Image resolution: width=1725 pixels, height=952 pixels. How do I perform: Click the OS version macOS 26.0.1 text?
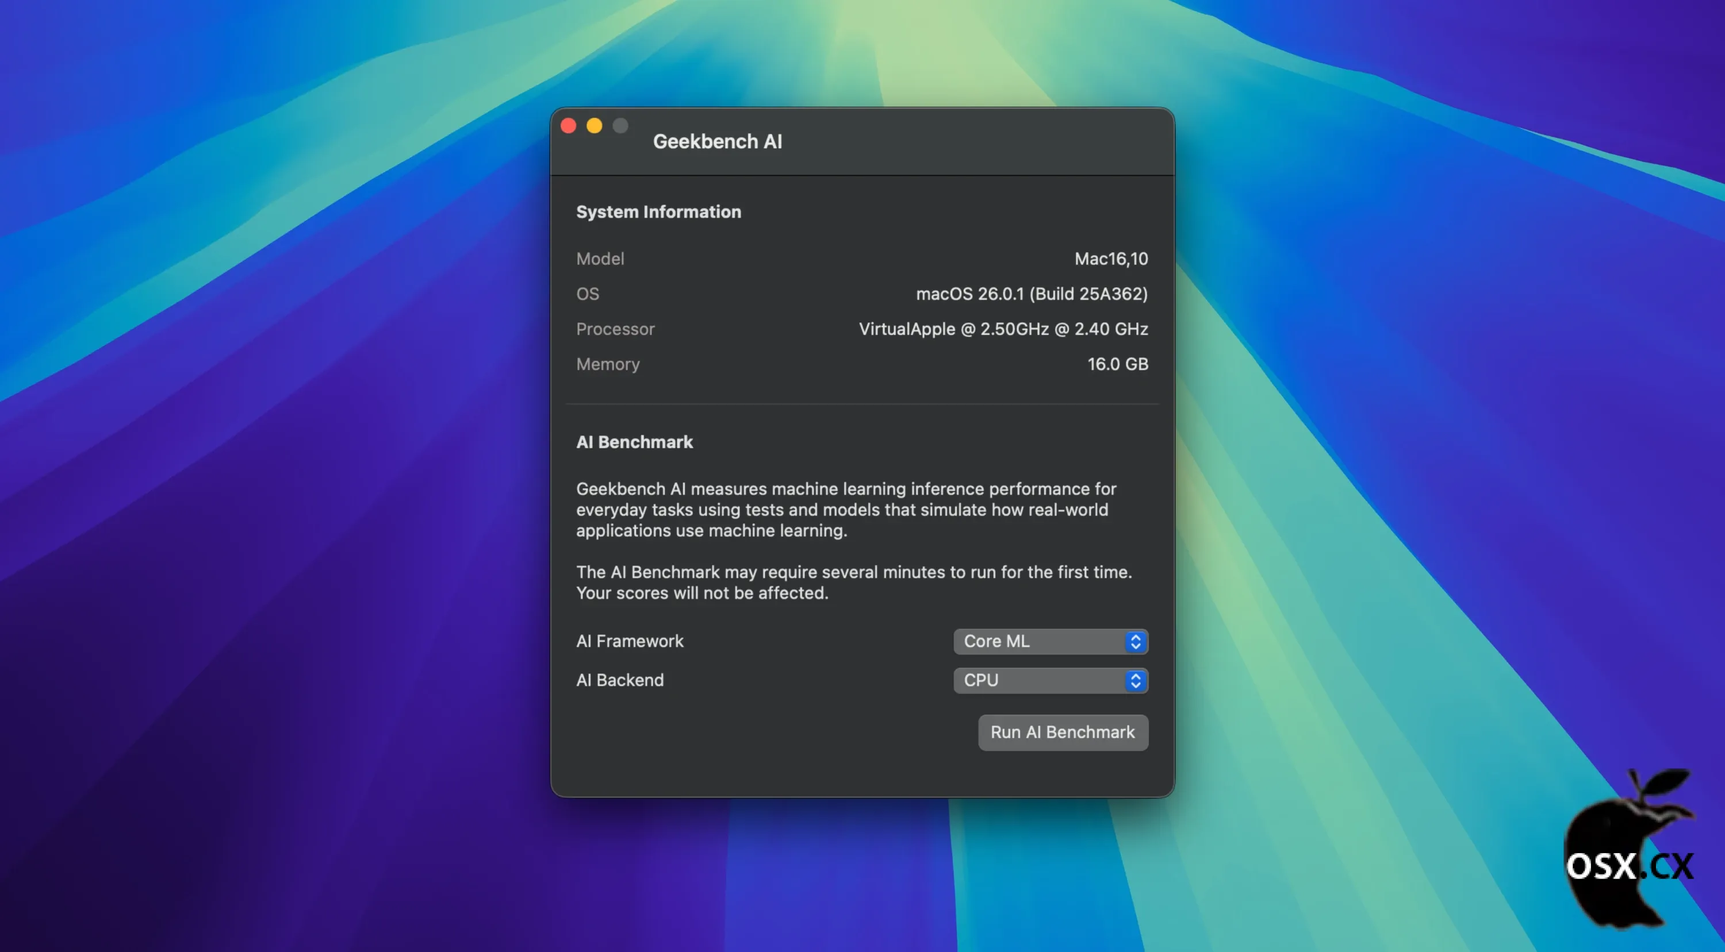coord(1031,294)
